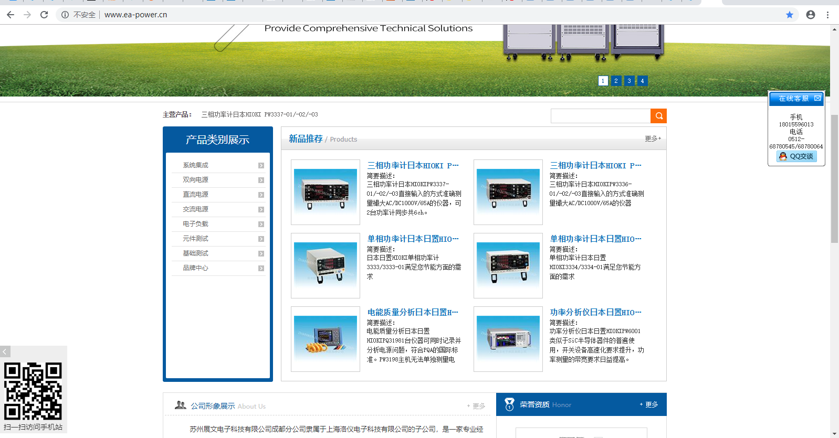
Task: Click the 公司形象展示 people icon
Action: point(181,405)
